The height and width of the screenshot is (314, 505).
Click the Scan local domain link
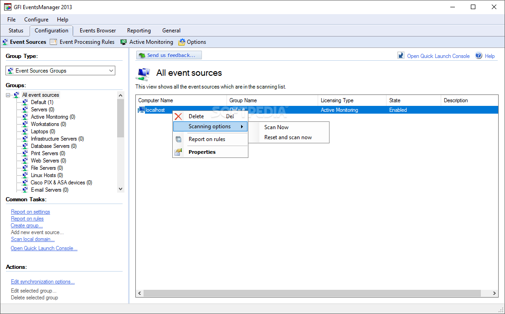[32, 239]
